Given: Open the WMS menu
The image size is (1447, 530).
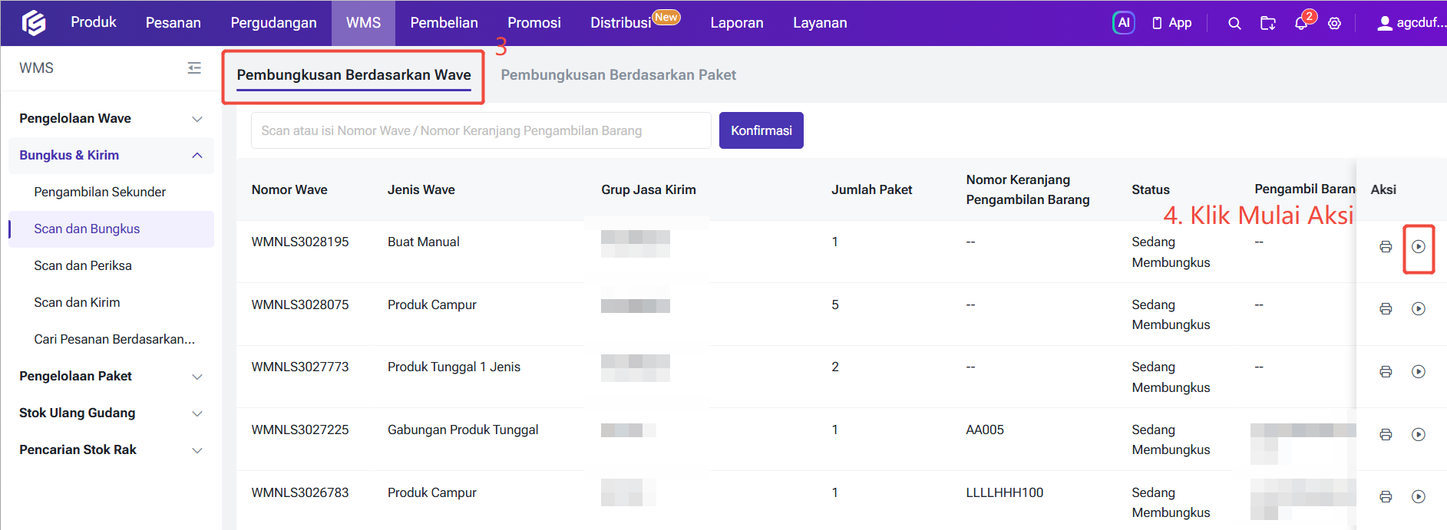Looking at the screenshot, I should pyautogui.click(x=363, y=23).
